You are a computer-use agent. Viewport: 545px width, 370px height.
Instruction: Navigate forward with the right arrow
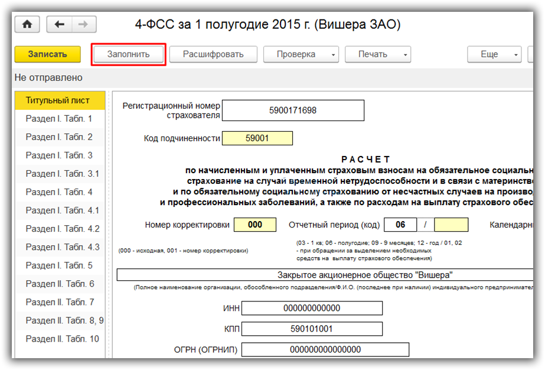click(84, 24)
